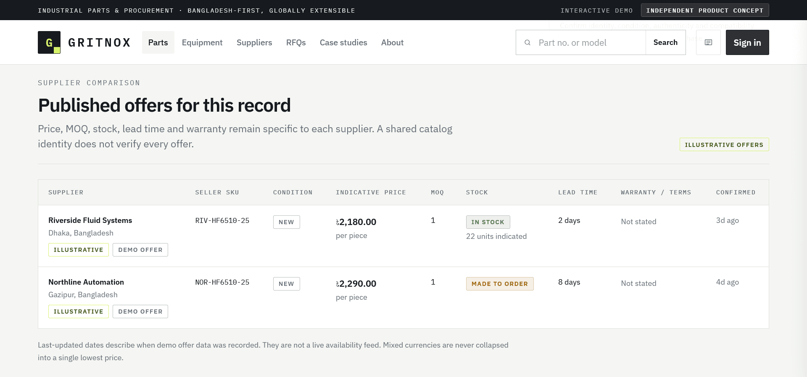Click the Stock column header
Viewport: 807px width, 377px height.
point(477,192)
